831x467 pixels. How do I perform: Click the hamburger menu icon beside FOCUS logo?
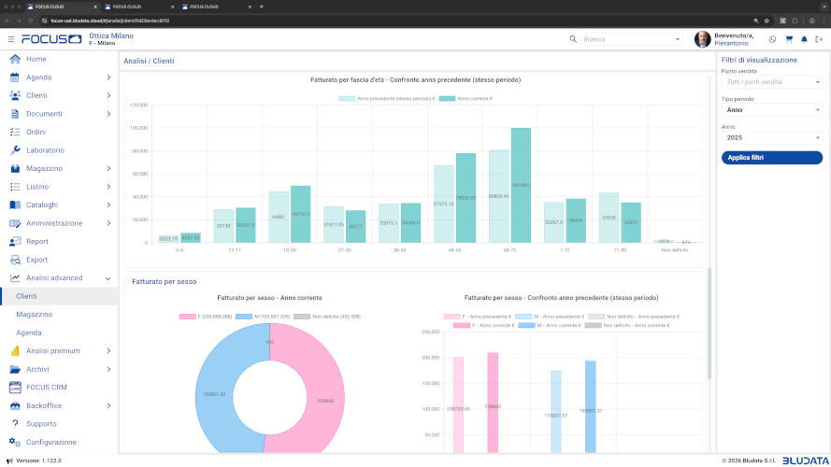(11, 39)
